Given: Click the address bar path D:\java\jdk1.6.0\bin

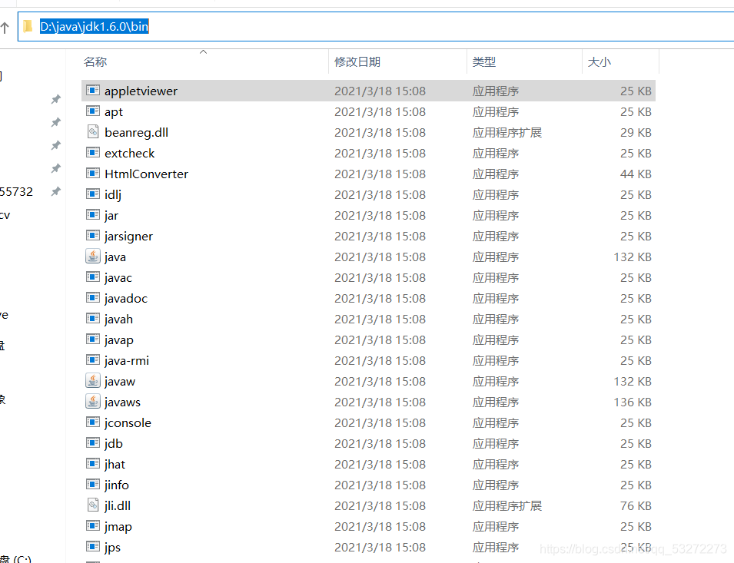Looking at the screenshot, I should [x=94, y=26].
